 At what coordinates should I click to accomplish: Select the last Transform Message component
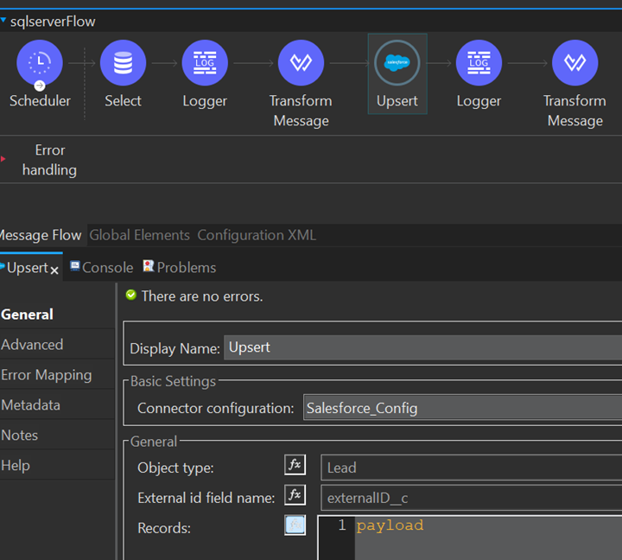(x=574, y=63)
